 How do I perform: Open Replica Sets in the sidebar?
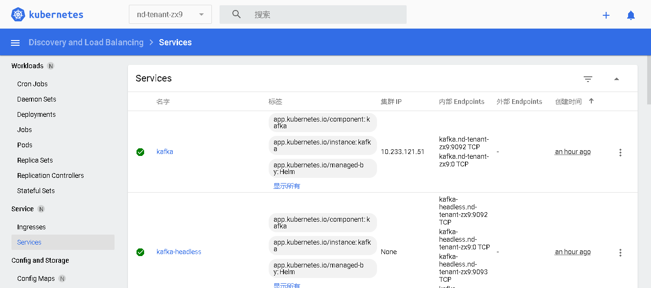[x=35, y=160]
